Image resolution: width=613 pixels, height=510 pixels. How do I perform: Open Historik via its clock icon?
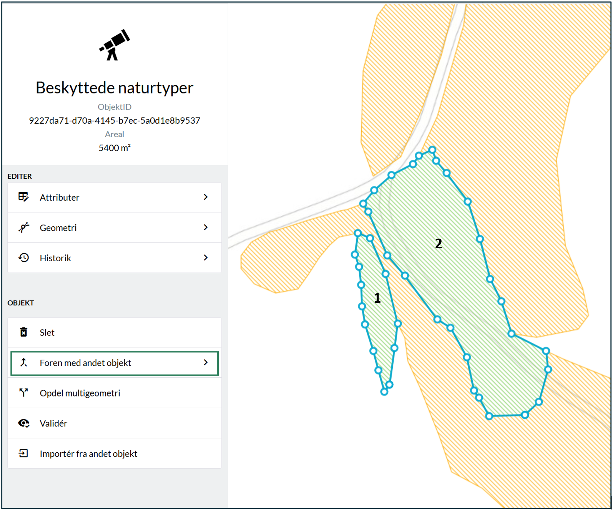pyautogui.click(x=23, y=257)
